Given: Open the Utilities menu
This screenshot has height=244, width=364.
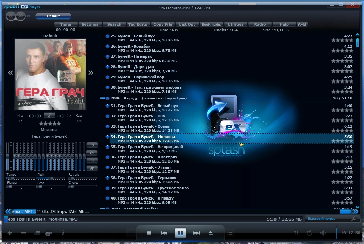Looking at the screenshot, I should [x=235, y=24].
